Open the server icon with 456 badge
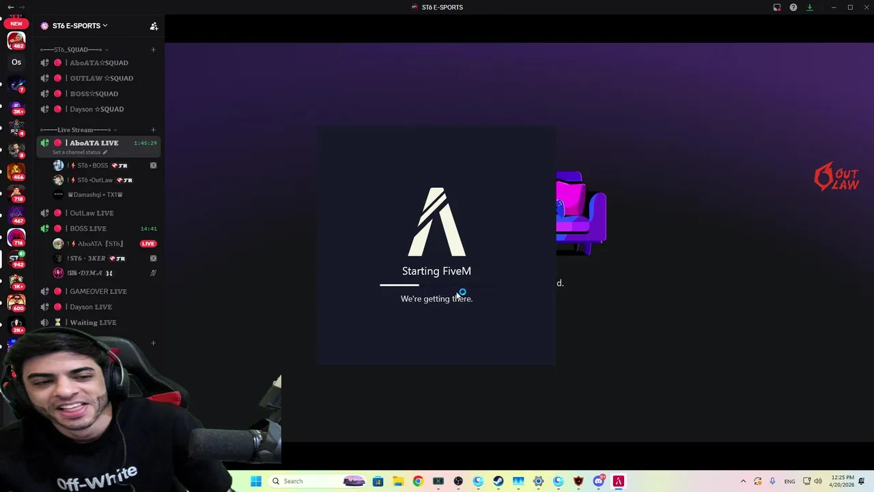The width and height of the screenshot is (874, 492). 16,172
